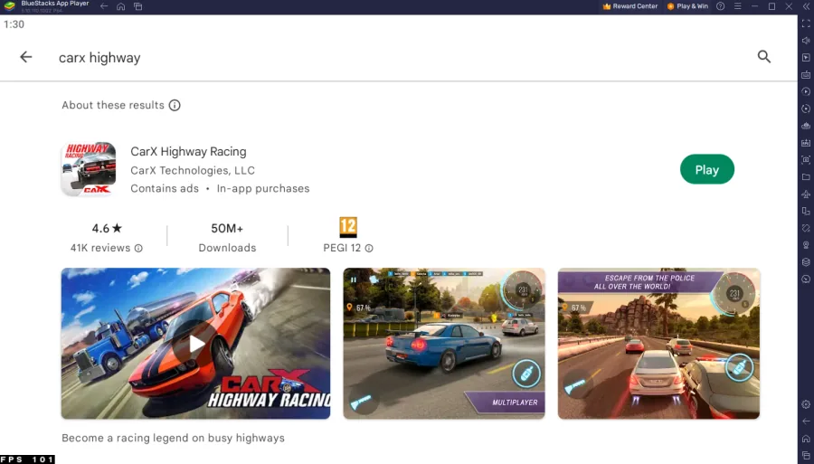Screen dimensions: 814x464
Task: Go back using the Play Store back arrow
Action: click(x=25, y=57)
